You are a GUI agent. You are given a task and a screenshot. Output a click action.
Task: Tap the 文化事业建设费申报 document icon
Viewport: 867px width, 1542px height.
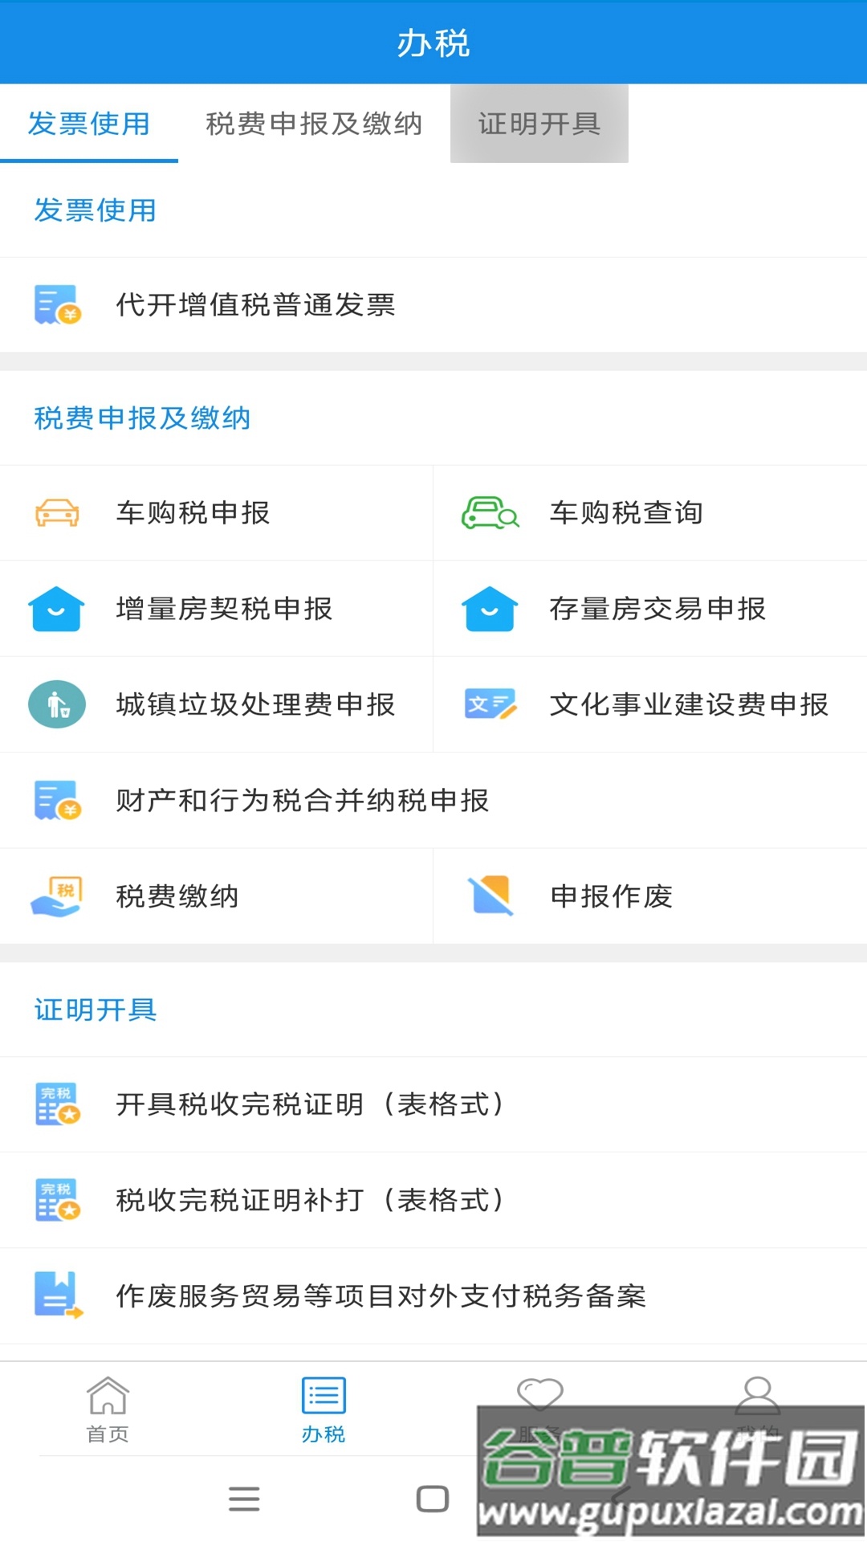pos(490,704)
